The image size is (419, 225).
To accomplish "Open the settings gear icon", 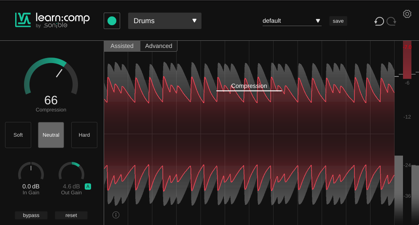I will pyautogui.click(x=407, y=14).
